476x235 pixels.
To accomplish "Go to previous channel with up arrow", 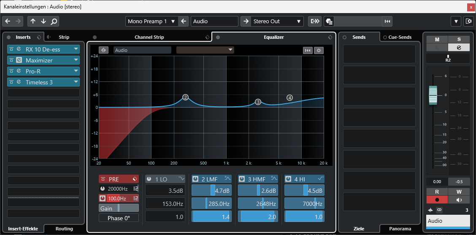I will coord(33,22).
